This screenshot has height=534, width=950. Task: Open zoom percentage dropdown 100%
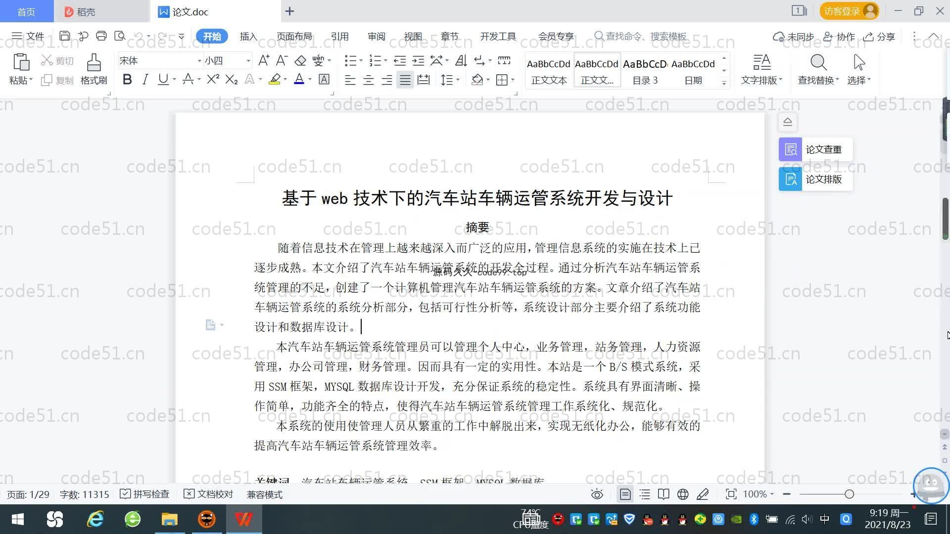[758, 494]
